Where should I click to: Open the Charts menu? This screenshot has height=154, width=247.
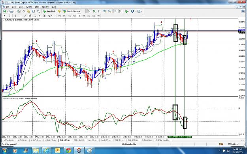(x=29, y=7)
